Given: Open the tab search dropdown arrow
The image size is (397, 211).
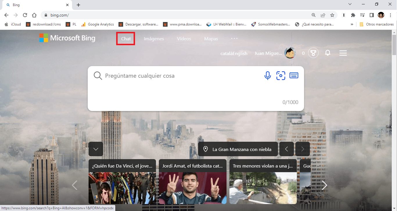Looking at the screenshot, I should click(x=350, y=4).
